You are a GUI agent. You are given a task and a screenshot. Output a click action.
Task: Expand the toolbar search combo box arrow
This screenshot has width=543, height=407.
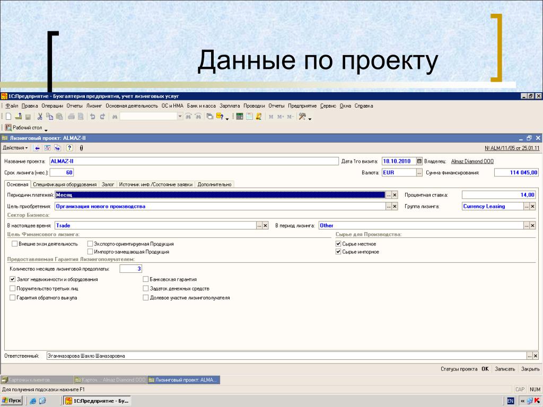pos(180,117)
